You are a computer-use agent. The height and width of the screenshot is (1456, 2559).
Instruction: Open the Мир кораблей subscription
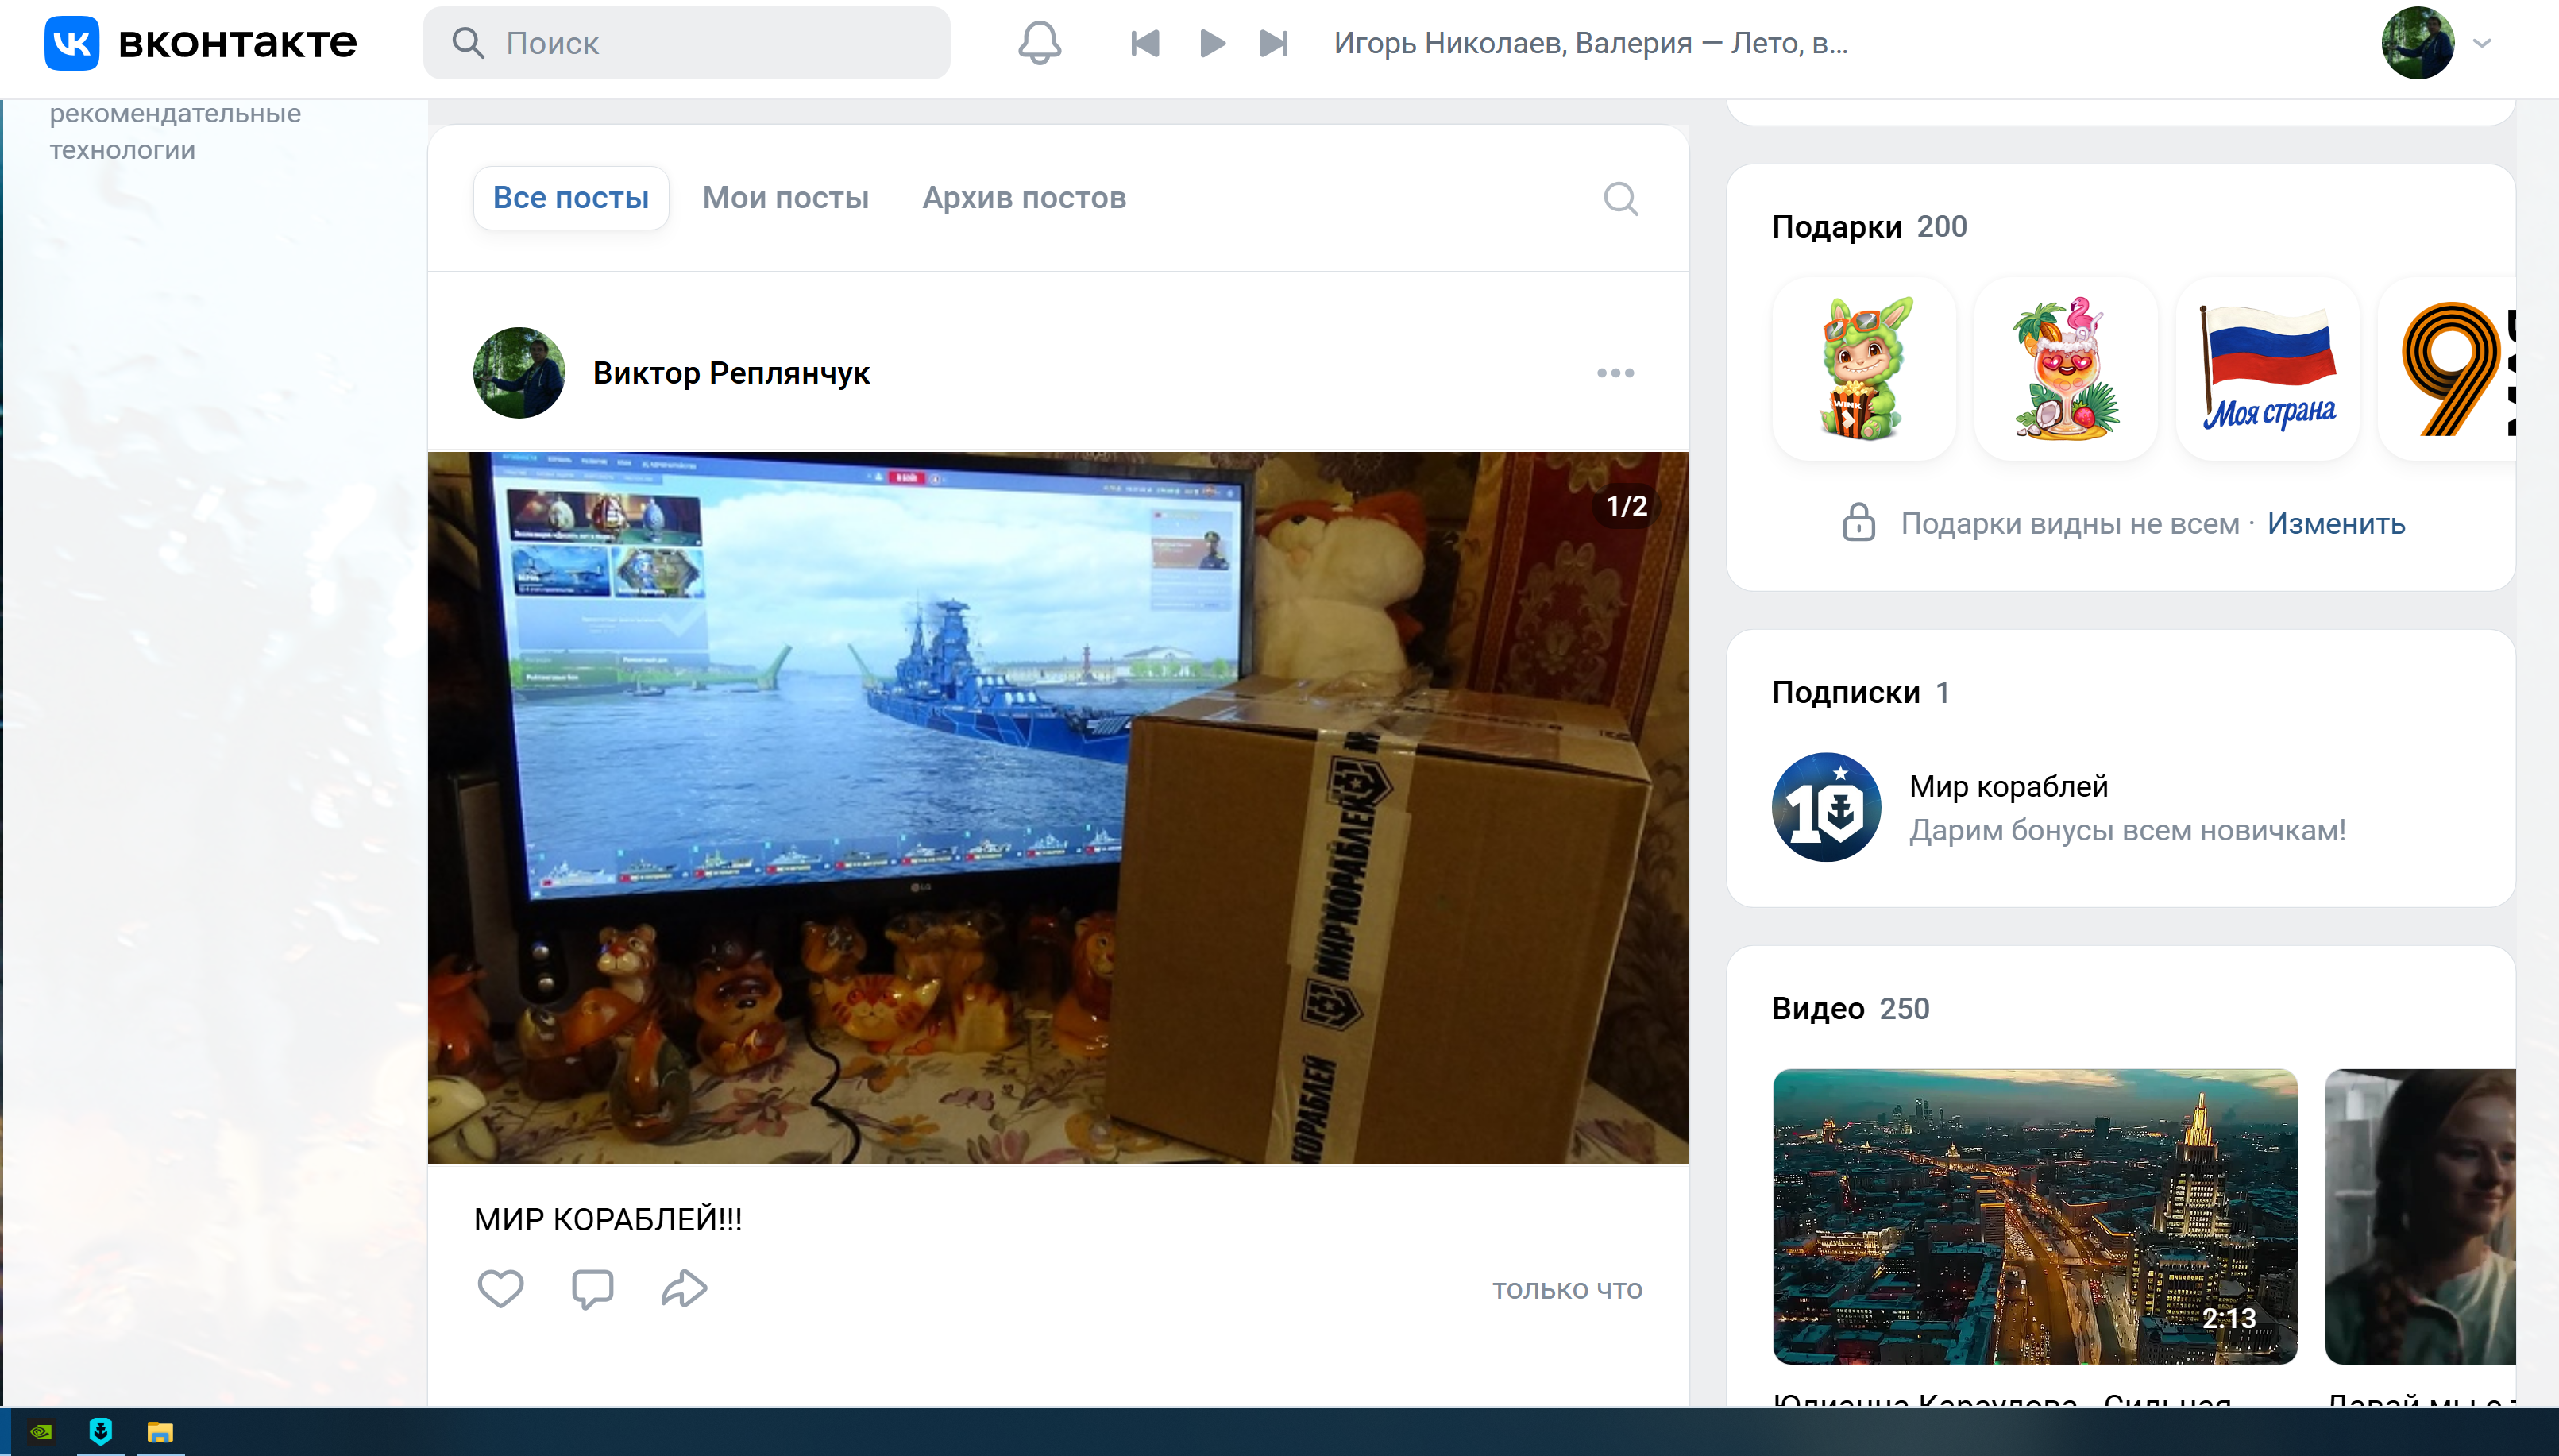[2059, 807]
